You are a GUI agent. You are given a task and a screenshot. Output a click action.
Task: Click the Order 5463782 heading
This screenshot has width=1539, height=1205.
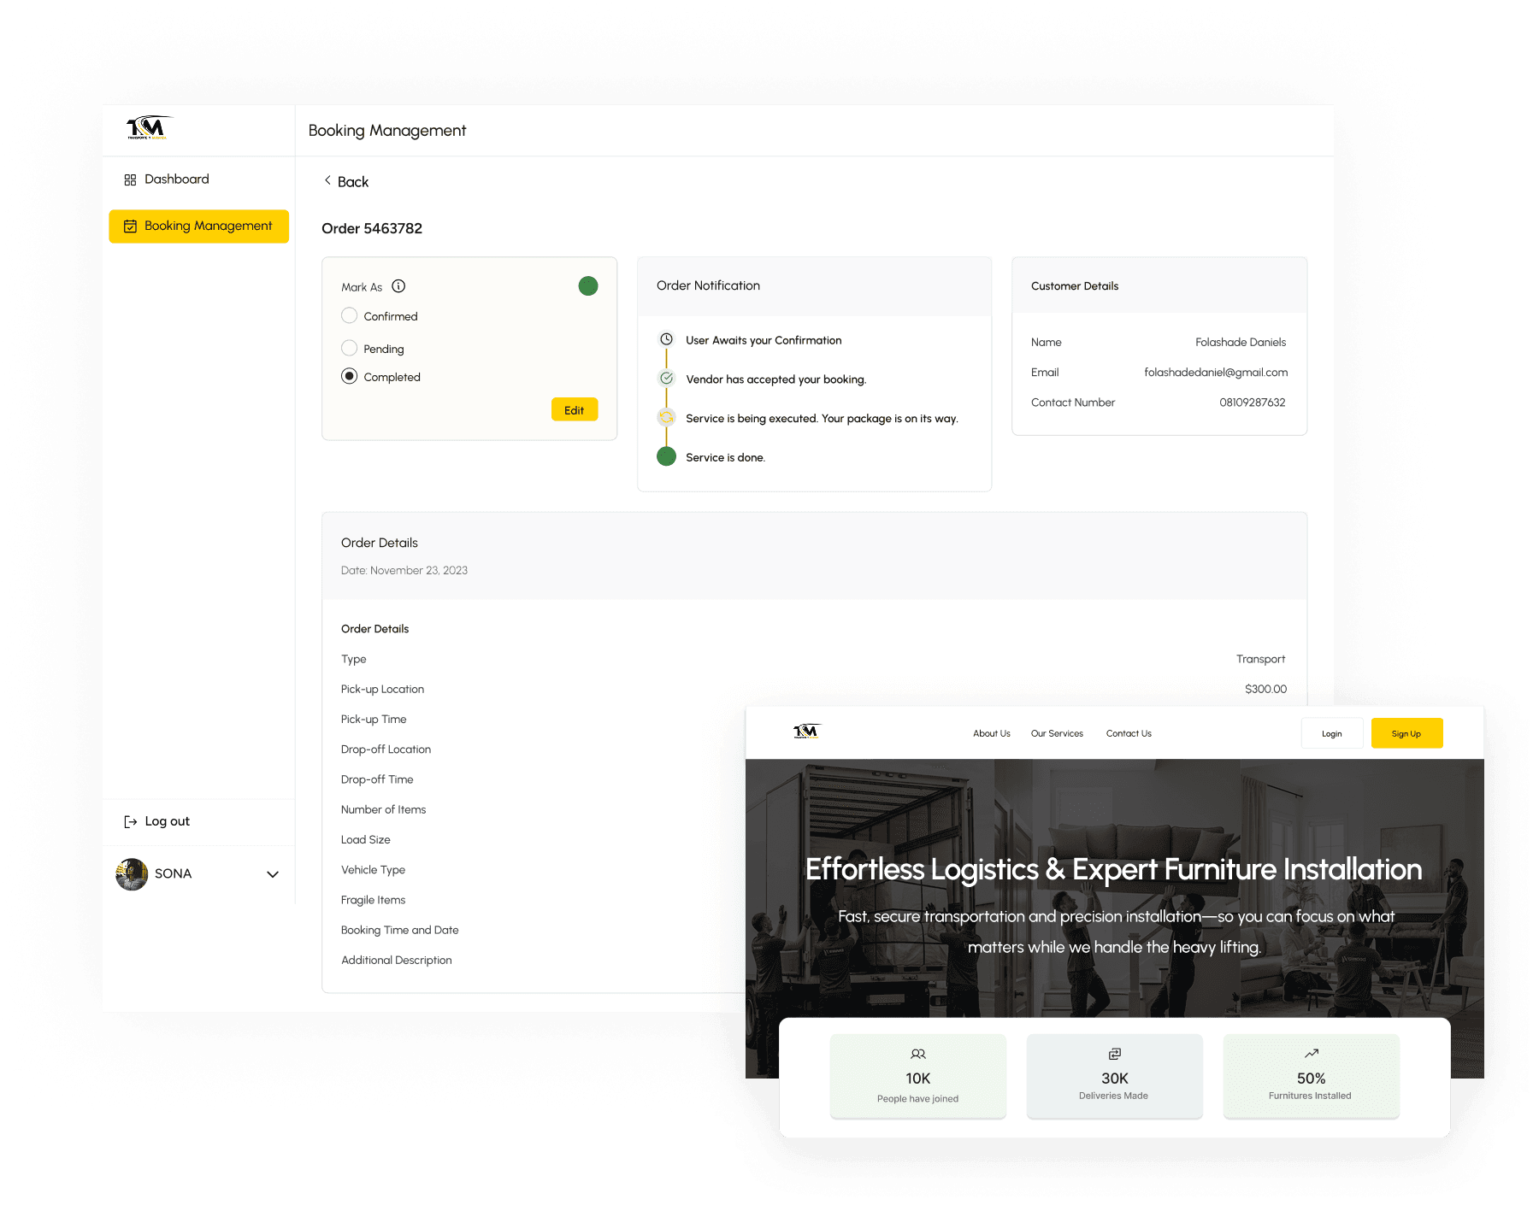point(372,228)
